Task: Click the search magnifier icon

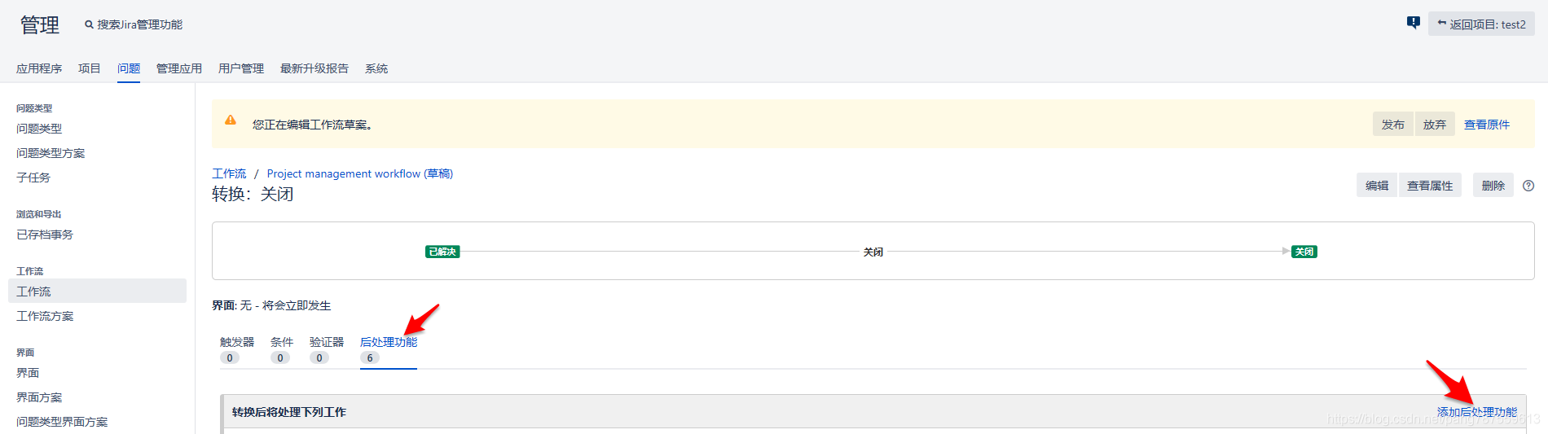Action: click(89, 25)
